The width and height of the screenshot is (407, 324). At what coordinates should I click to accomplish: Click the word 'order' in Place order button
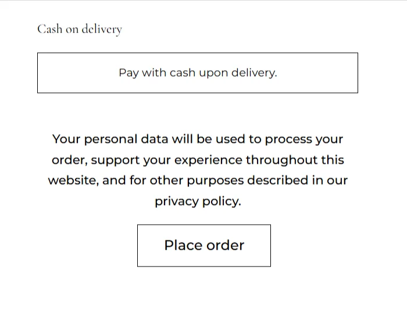pyautogui.click(x=224, y=246)
